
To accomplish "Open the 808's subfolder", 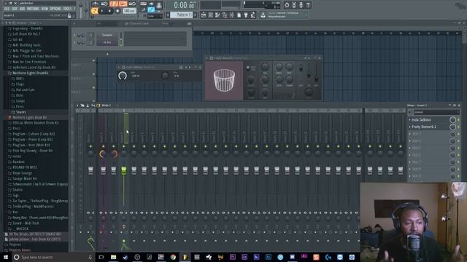I will [20, 79].
